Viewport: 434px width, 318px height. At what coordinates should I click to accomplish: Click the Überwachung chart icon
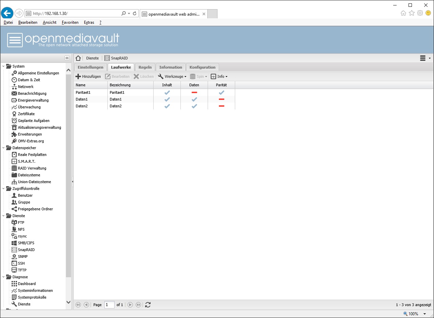(x=14, y=107)
